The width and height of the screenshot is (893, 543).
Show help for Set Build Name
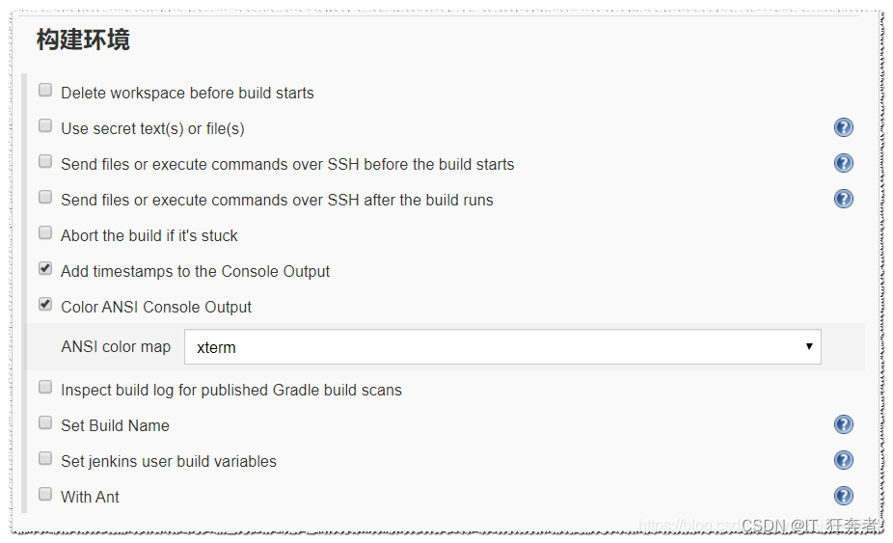(844, 424)
